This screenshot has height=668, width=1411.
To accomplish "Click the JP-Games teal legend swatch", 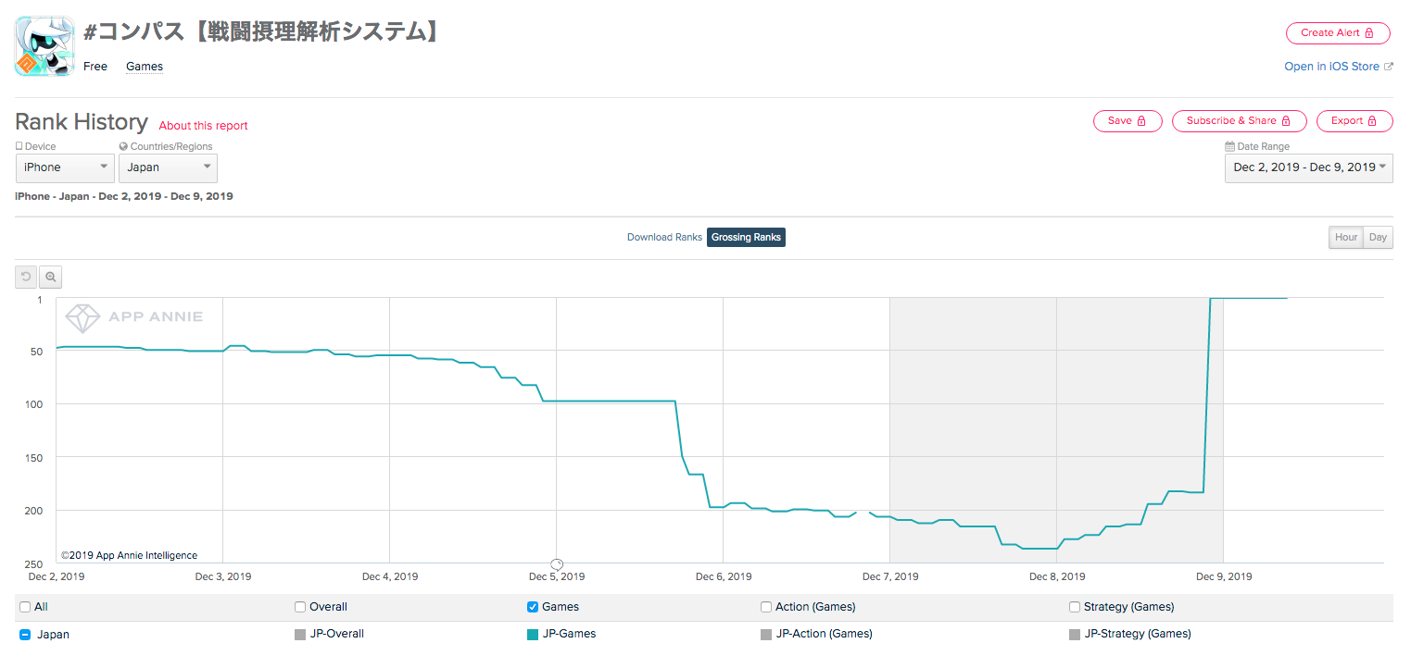I will tap(533, 635).
